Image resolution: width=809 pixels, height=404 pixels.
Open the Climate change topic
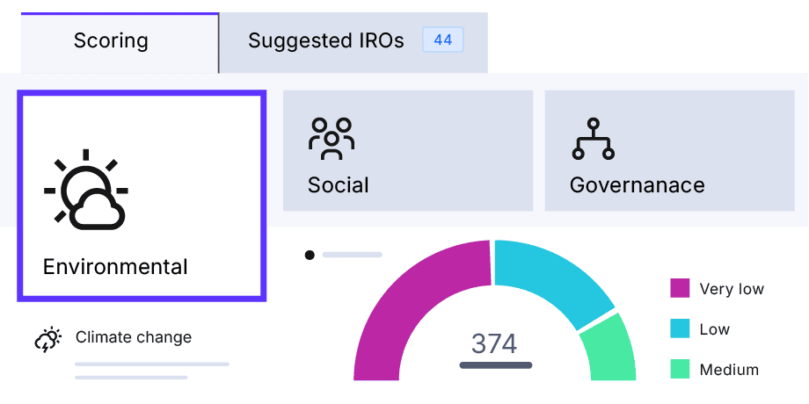tap(134, 337)
